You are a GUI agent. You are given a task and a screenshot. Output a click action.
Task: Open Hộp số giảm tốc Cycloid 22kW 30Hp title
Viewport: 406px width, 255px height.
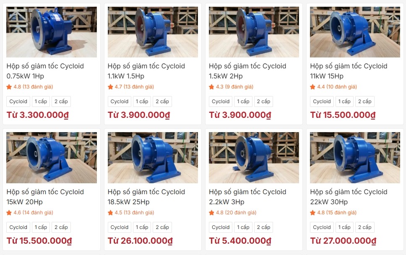(349, 197)
